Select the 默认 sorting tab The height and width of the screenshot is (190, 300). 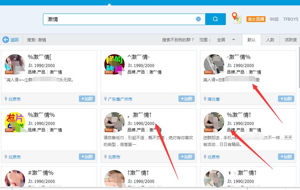click(252, 40)
